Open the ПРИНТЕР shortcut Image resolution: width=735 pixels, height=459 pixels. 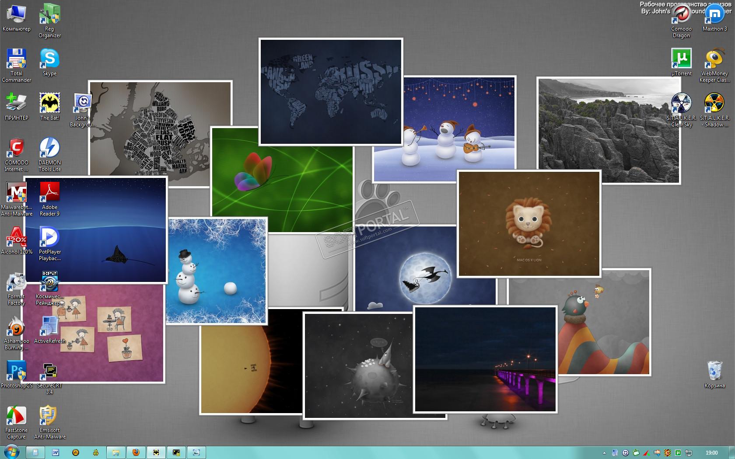tap(17, 107)
